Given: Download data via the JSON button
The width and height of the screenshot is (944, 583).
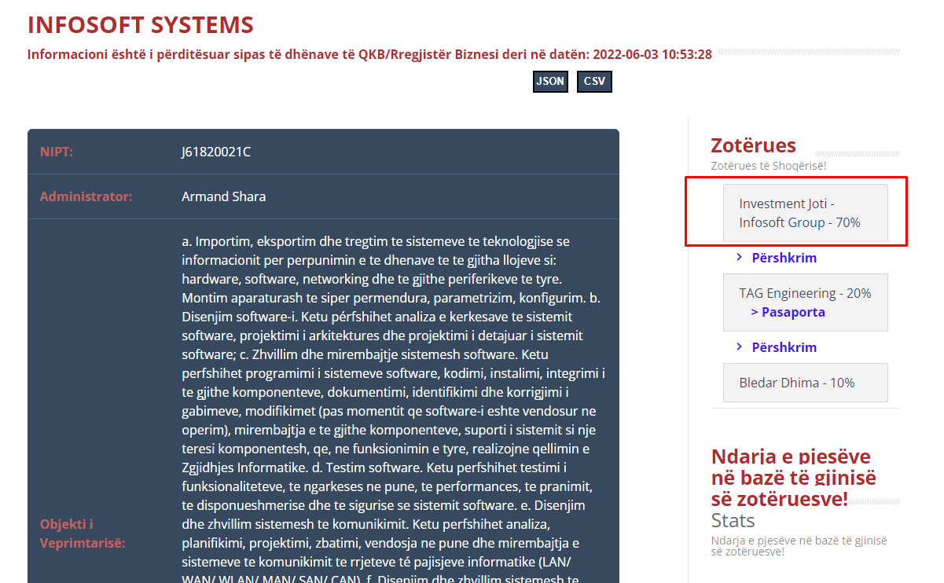Looking at the screenshot, I should [x=550, y=82].
